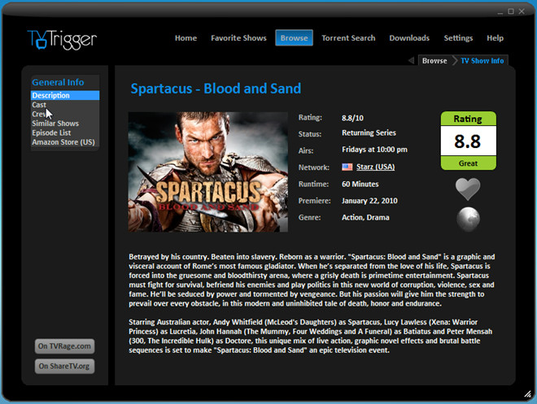Close the TVTrigger window

(x=522, y=11)
